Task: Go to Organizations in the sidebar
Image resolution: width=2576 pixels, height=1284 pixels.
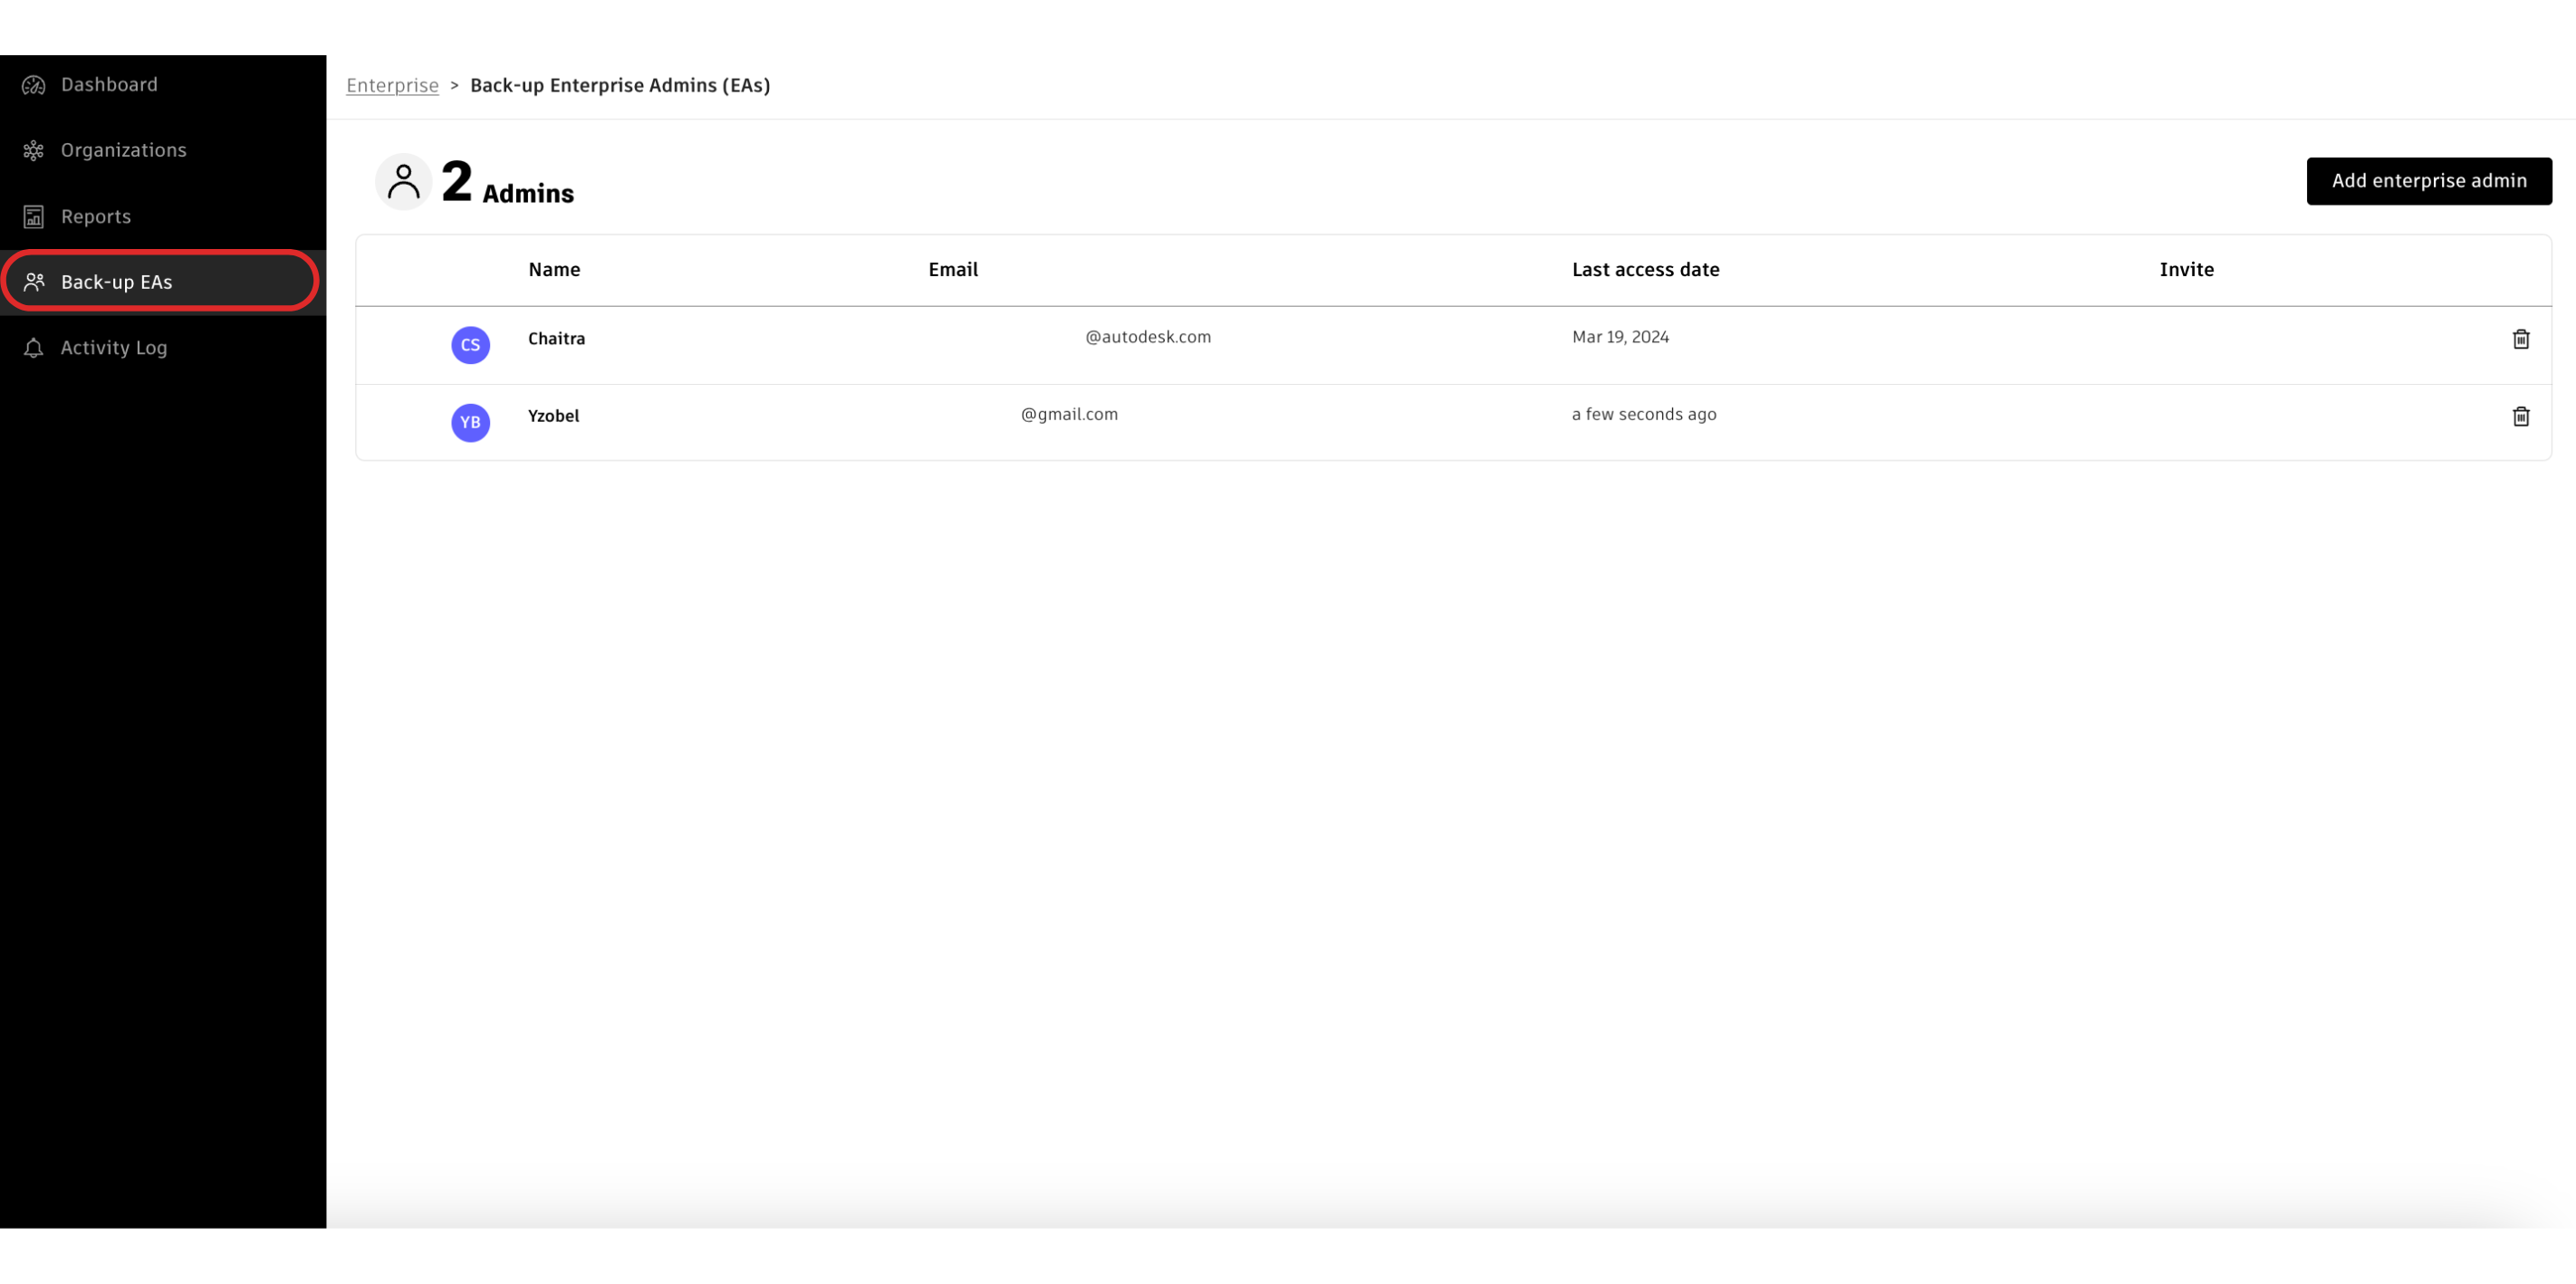Action: (x=124, y=151)
